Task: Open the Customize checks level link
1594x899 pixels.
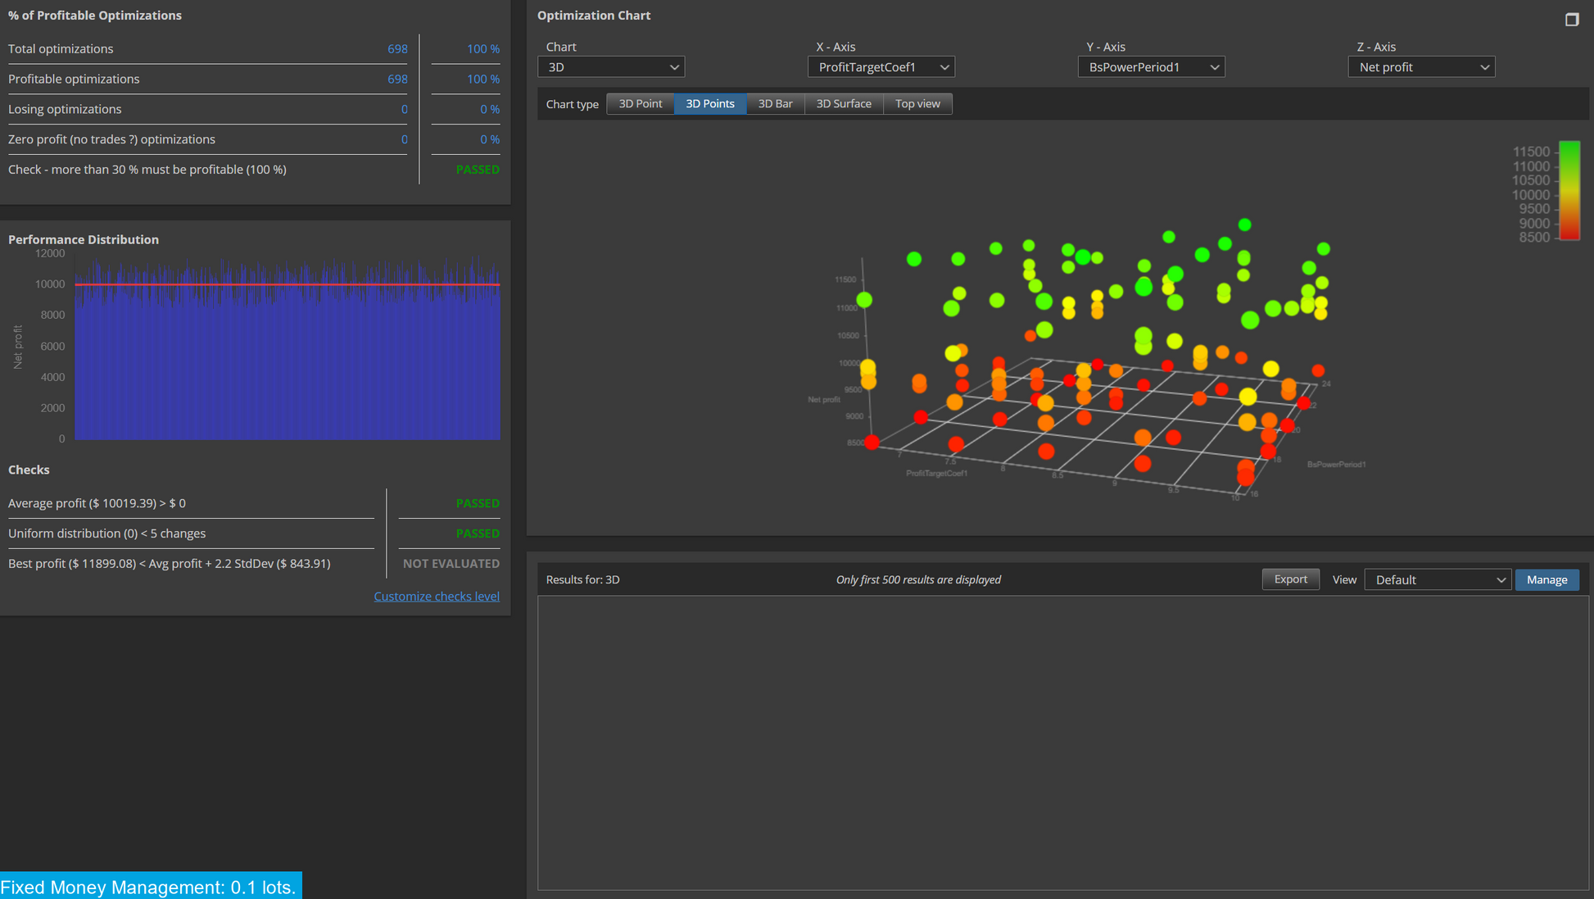Action: (437, 597)
